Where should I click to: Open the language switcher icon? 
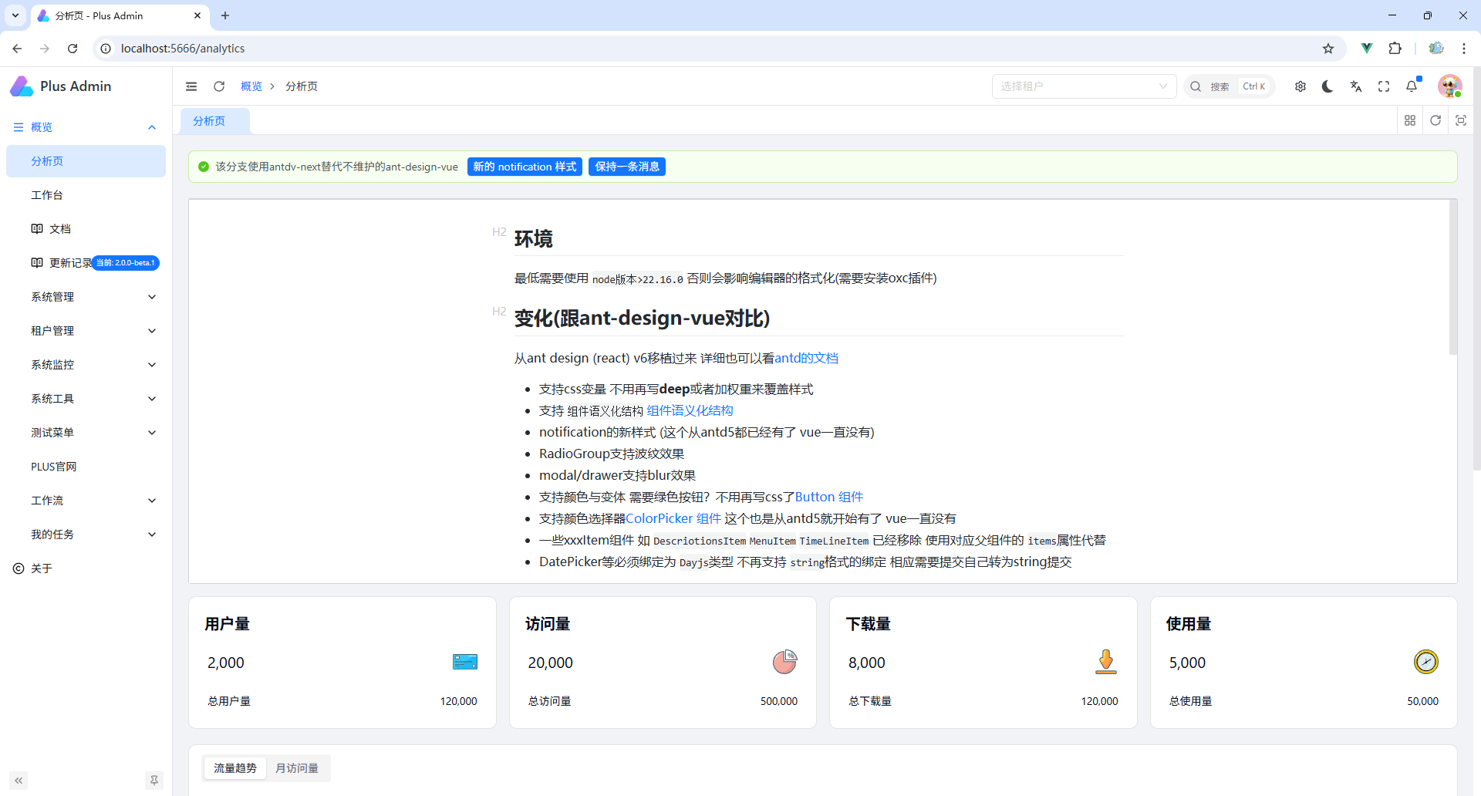pos(1356,86)
